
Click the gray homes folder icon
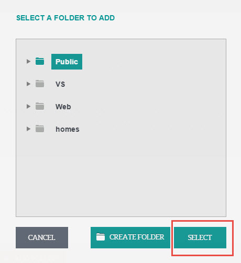coord(40,129)
